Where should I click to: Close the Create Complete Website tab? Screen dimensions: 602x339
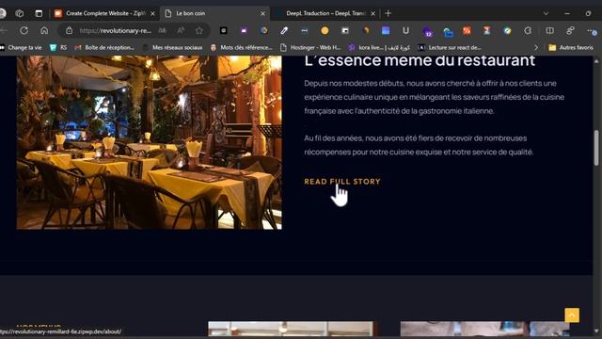152,13
